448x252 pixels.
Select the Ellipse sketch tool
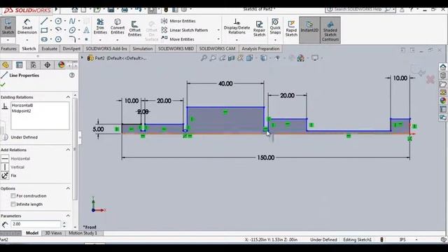click(72, 30)
